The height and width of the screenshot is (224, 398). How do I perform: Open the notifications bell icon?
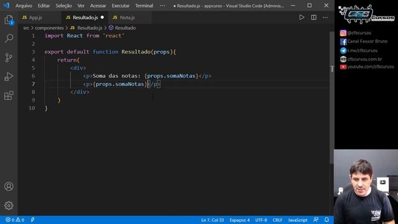tap(326, 220)
